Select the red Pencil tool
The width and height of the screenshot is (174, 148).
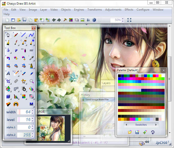pyautogui.click(x=16, y=35)
